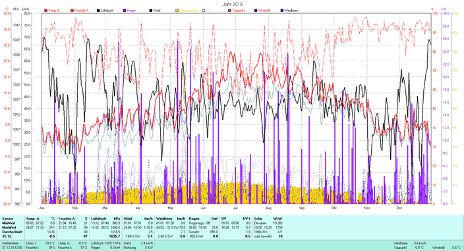464x251 pixels.
Task: Click the purple Regen legend swatch
Action: (125, 11)
